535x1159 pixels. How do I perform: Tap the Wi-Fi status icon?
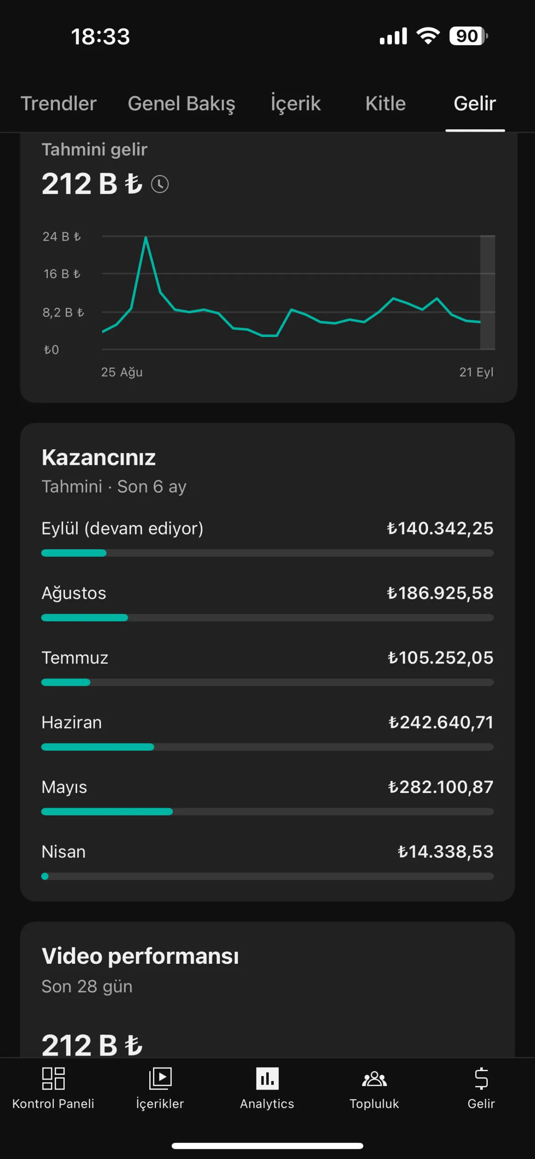pos(428,36)
